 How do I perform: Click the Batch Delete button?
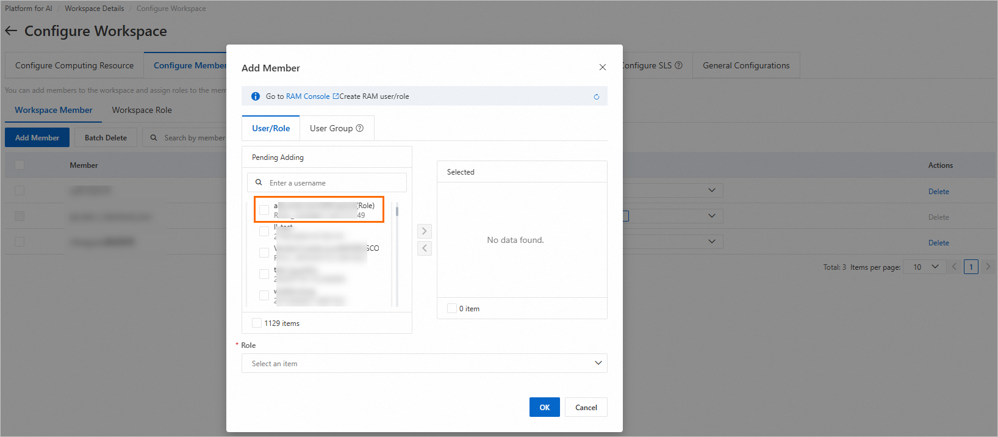pos(106,137)
